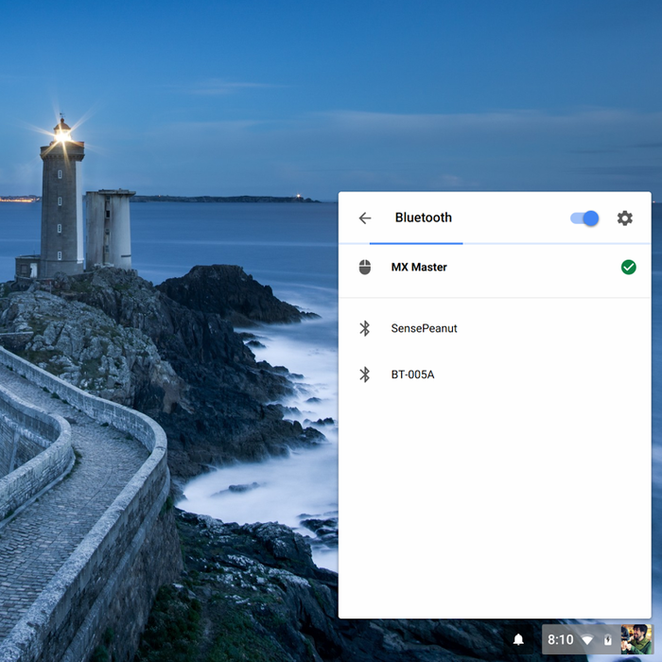Image resolution: width=662 pixels, height=662 pixels.
Task: Click empty area below BT-005A in panel
Action: pos(494,501)
